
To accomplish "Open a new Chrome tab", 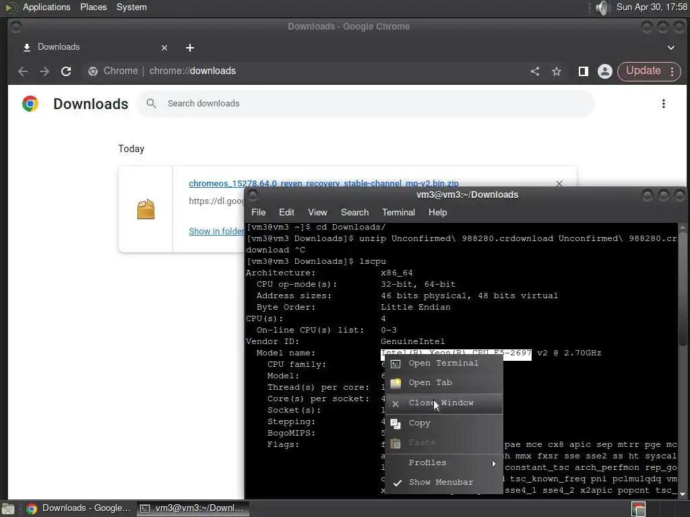I will tap(189, 48).
